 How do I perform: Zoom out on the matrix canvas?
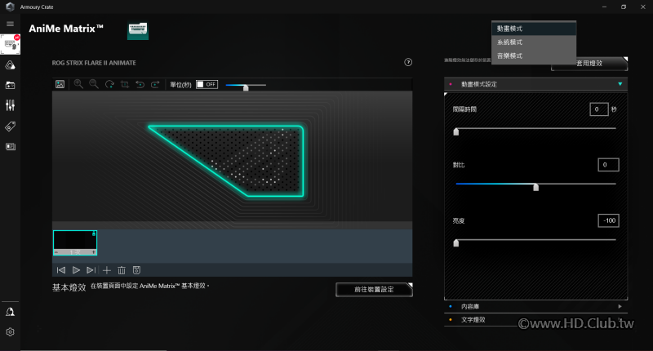pos(94,84)
